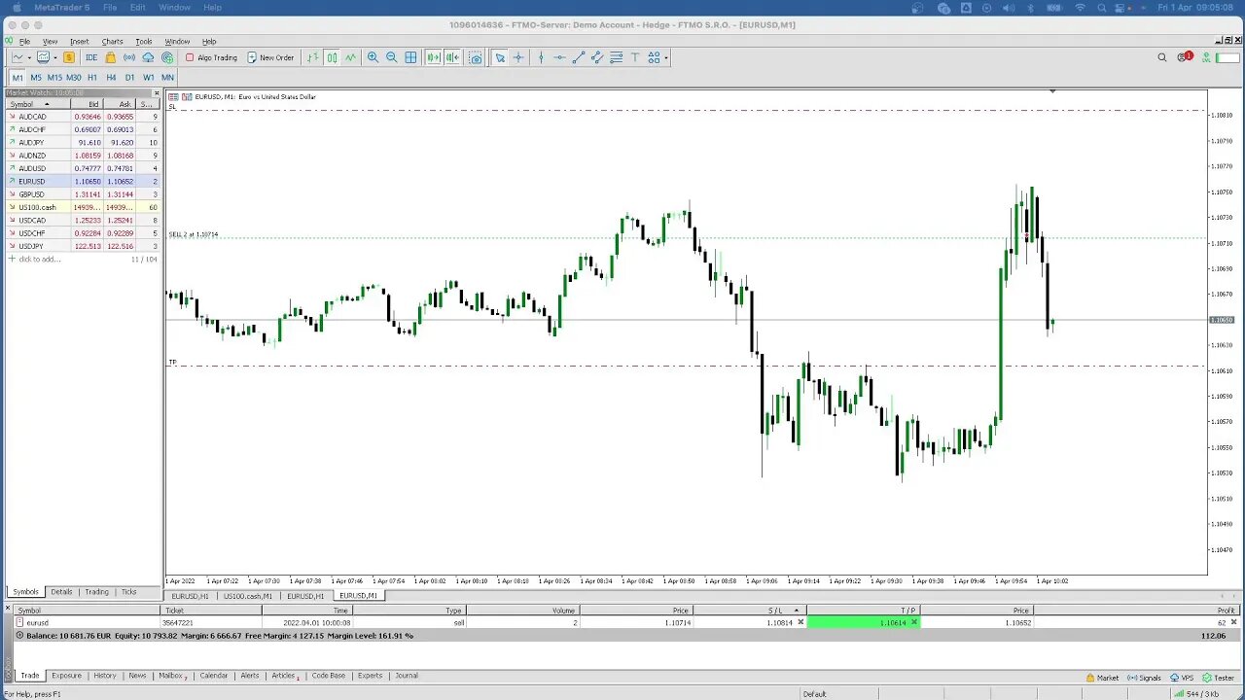1245x700 pixels.
Task: Switch to Market Watch Details tab
Action: 61,592
